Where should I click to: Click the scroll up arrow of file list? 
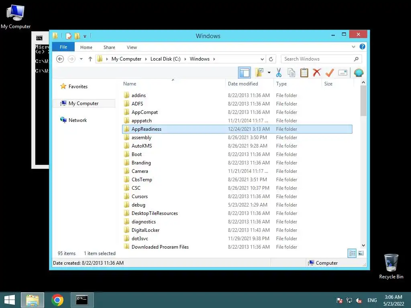pyautogui.click(x=363, y=83)
